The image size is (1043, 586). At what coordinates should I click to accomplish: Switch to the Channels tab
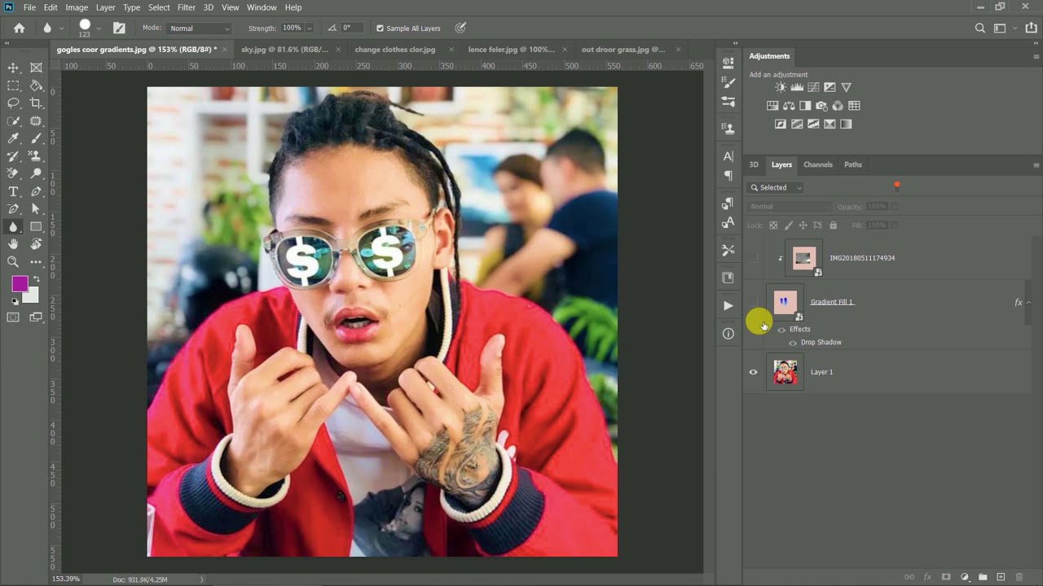818,164
